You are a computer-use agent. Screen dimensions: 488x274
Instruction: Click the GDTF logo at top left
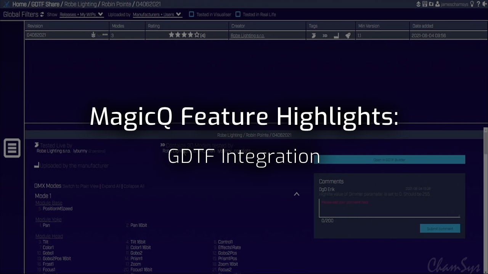click(x=6, y=4)
